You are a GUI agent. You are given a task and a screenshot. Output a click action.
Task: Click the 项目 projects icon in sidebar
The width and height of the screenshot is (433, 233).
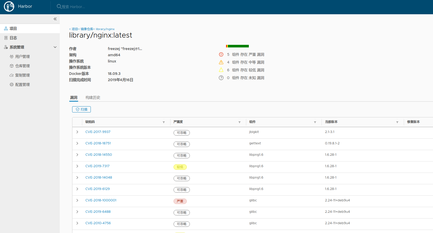pyautogui.click(x=6, y=29)
